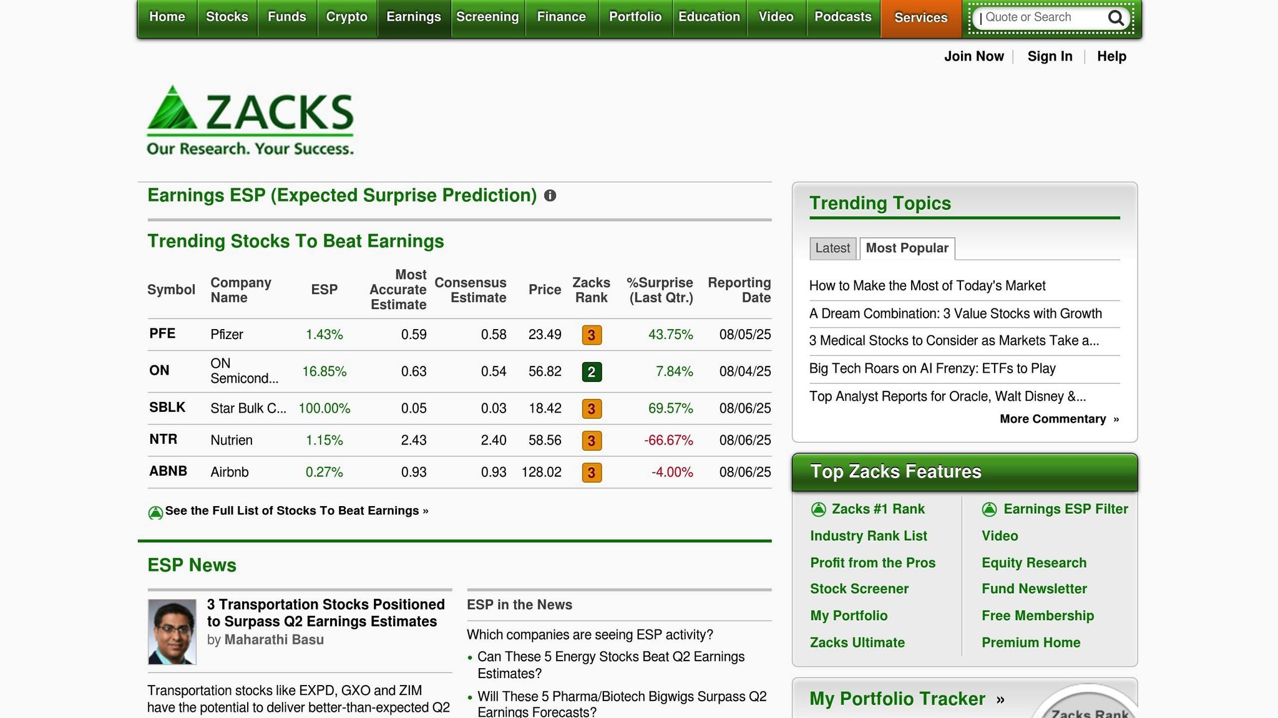
Task: Open the Video menu
Action: point(776,17)
